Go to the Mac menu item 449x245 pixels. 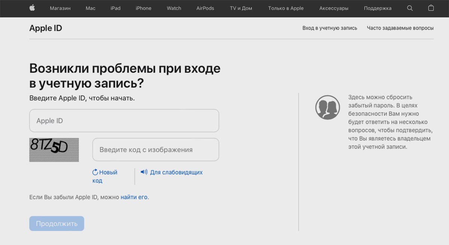click(91, 8)
